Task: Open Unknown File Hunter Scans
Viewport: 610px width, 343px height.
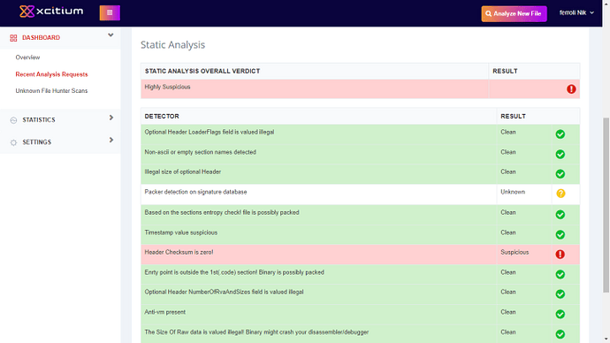Action: pyautogui.click(x=51, y=90)
